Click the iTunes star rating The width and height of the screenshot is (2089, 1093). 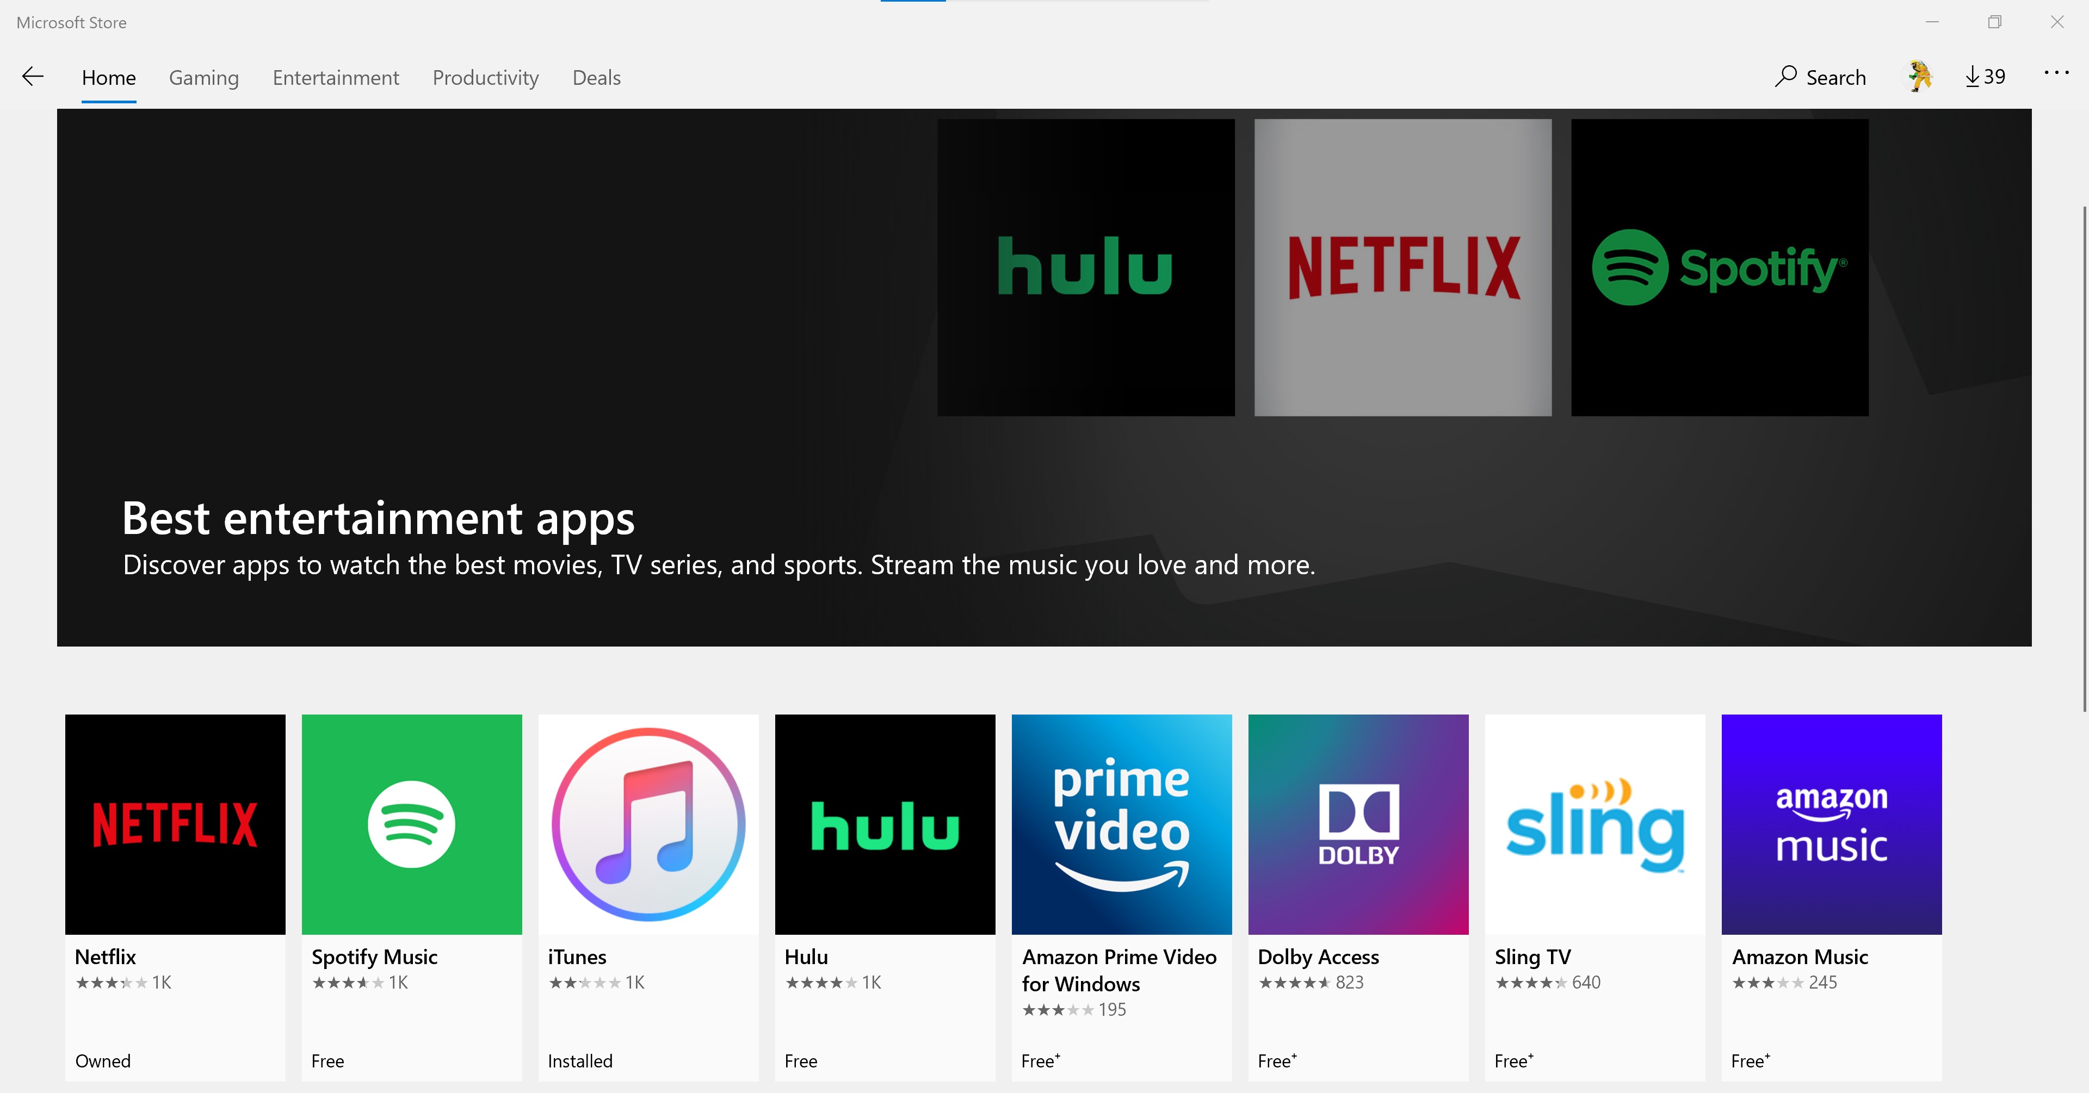tap(597, 983)
